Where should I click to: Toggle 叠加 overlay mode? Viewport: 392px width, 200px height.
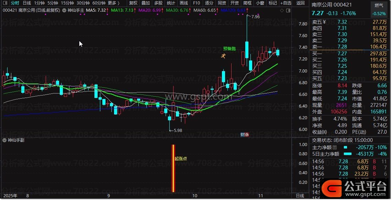(x=146, y=3)
